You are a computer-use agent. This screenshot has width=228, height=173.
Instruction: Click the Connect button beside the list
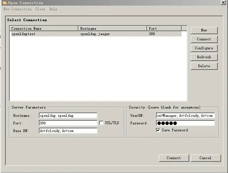point(204,39)
